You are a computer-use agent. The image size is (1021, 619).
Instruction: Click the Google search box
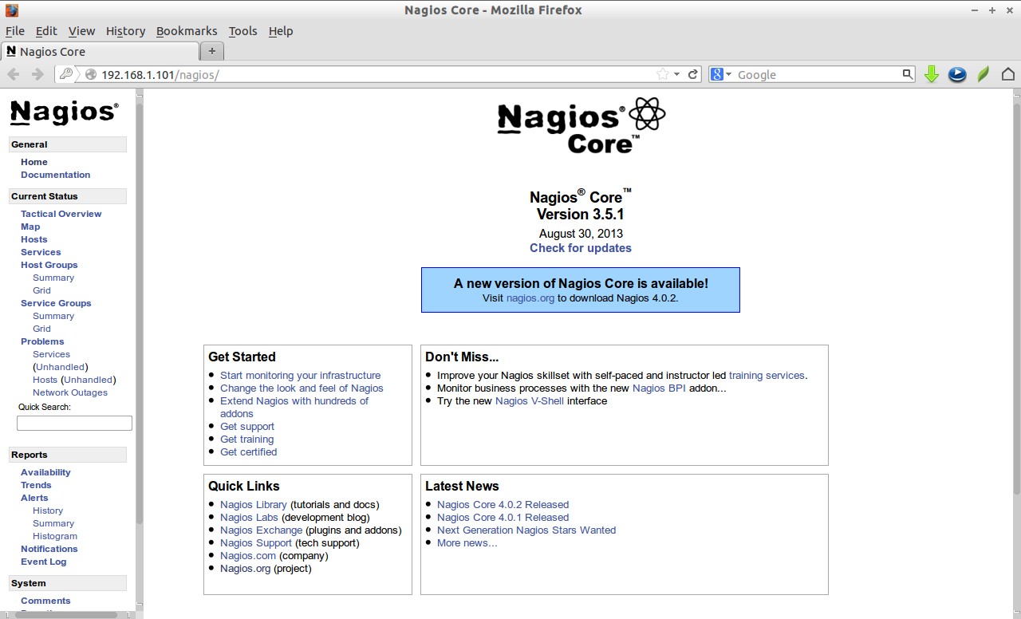(818, 74)
